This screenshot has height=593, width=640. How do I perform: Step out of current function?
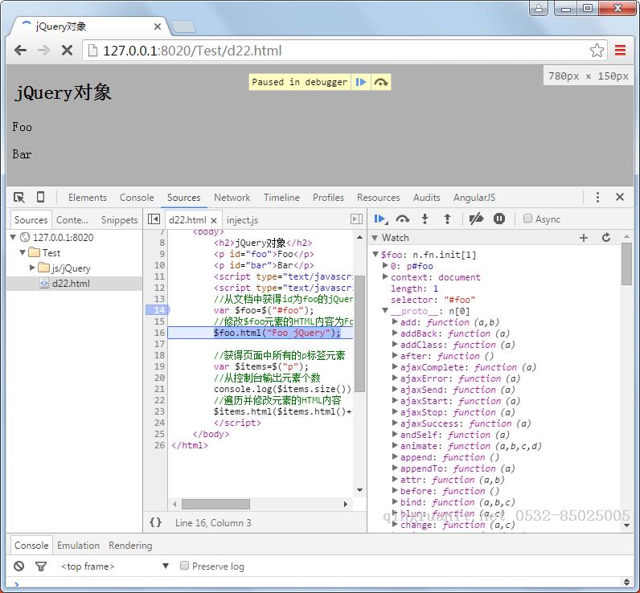point(448,219)
